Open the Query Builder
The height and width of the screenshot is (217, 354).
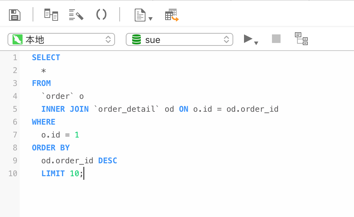51,14
